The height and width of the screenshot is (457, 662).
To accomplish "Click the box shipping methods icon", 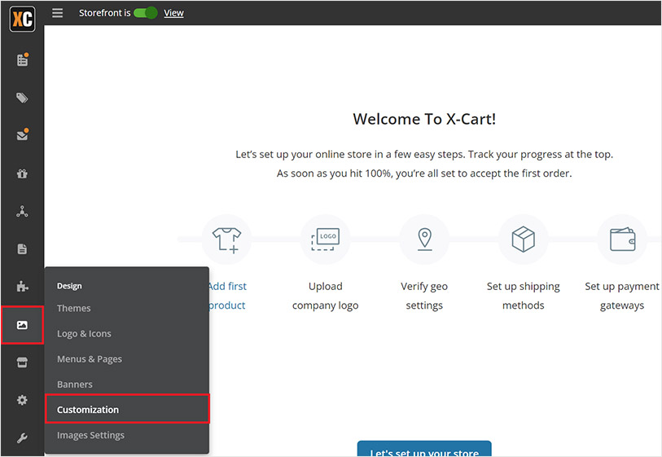I will (523, 239).
